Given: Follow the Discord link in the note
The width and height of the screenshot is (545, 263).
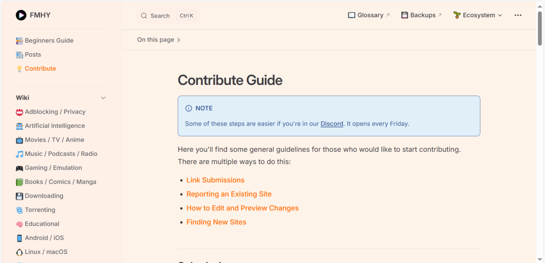Looking at the screenshot, I should 332,124.
